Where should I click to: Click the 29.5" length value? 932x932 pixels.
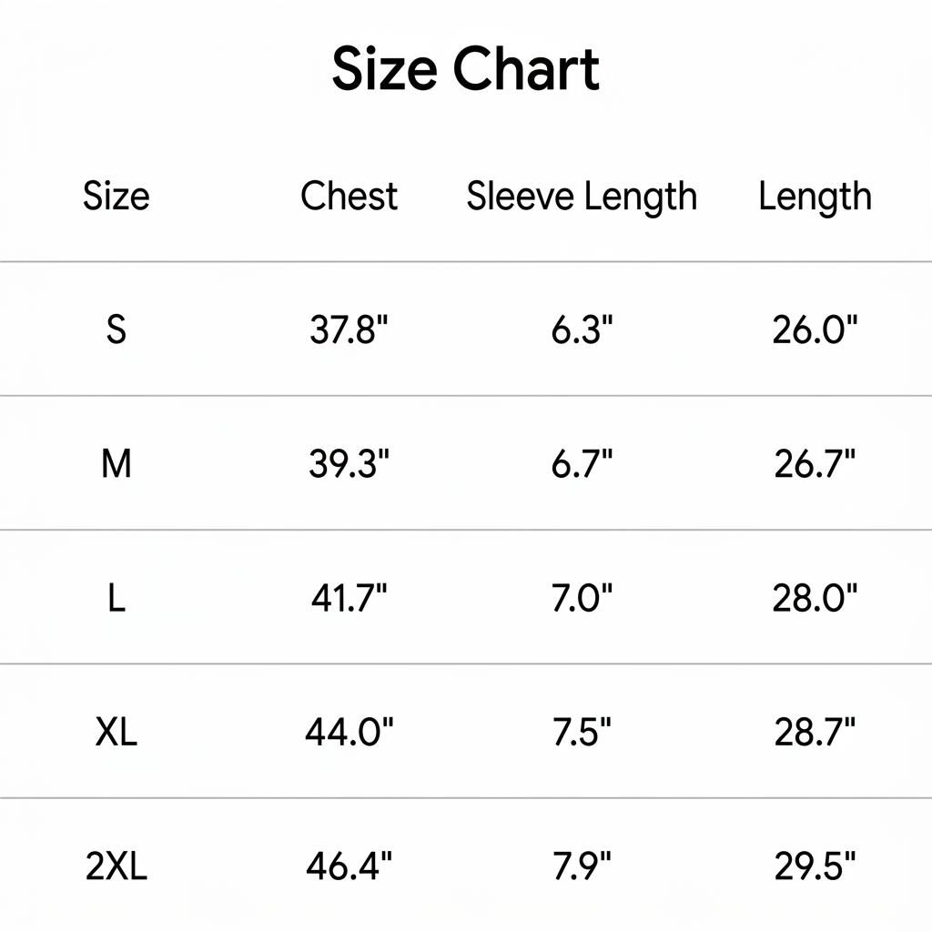click(815, 866)
